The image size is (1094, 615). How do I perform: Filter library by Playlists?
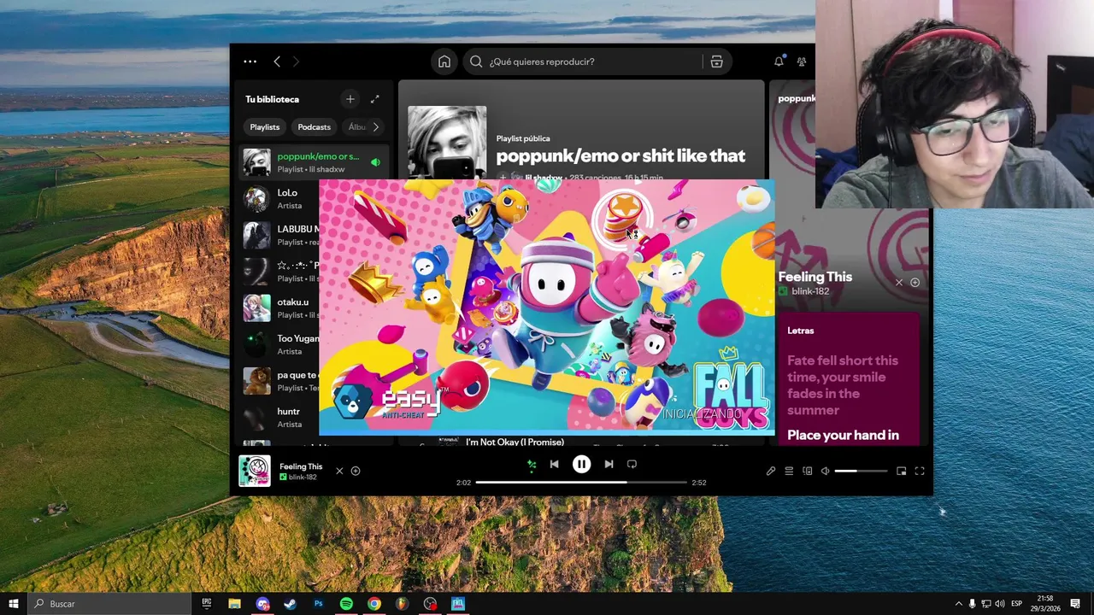[x=264, y=127]
